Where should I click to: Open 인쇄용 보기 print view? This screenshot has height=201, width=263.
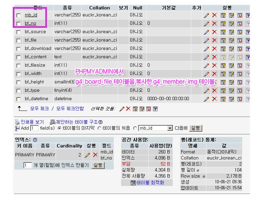[x=32, y=122]
